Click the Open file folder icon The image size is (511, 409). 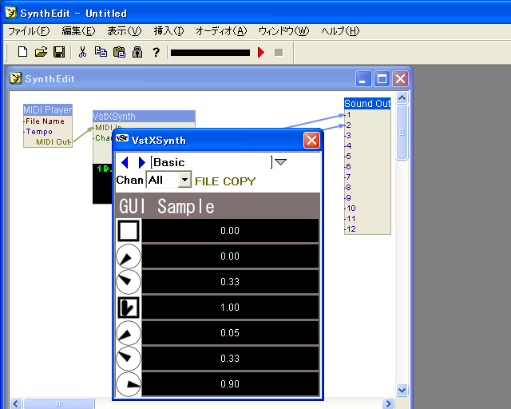[41, 52]
